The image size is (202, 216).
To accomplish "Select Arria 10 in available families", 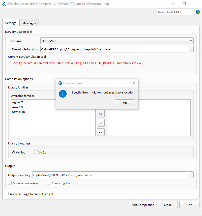I will [17, 107].
